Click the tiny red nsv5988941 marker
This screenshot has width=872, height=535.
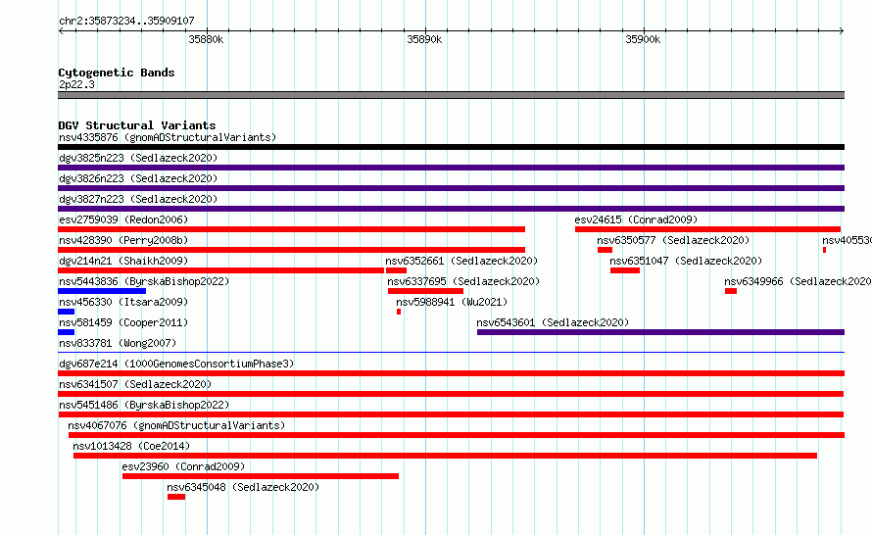pyautogui.click(x=399, y=312)
